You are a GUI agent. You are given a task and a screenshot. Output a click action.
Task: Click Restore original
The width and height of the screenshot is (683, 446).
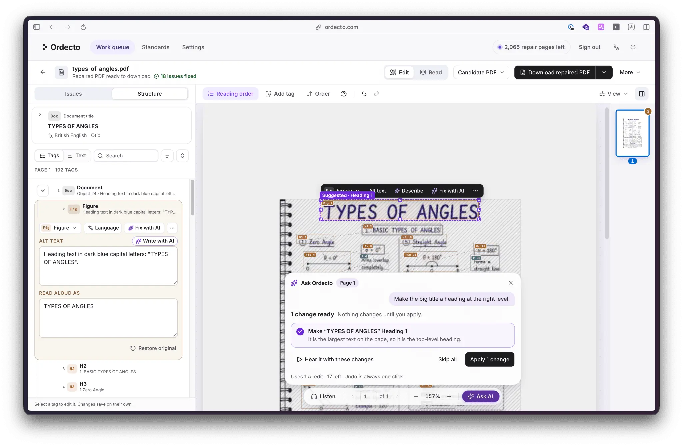[x=153, y=348]
